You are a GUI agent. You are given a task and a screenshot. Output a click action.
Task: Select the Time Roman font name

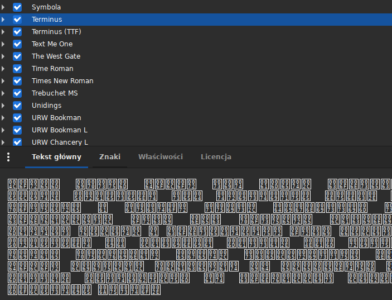[52, 68]
